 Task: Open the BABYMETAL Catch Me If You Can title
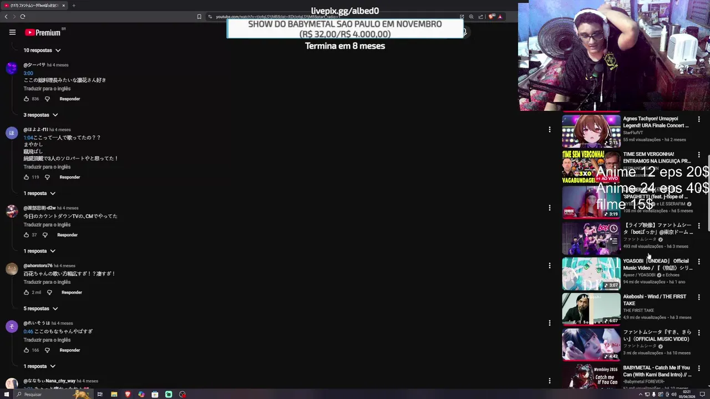(x=656, y=371)
